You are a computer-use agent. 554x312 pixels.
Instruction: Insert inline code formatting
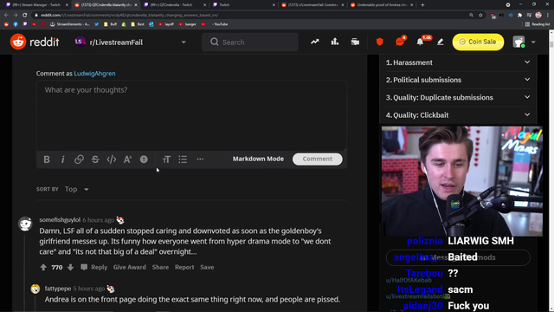click(112, 159)
